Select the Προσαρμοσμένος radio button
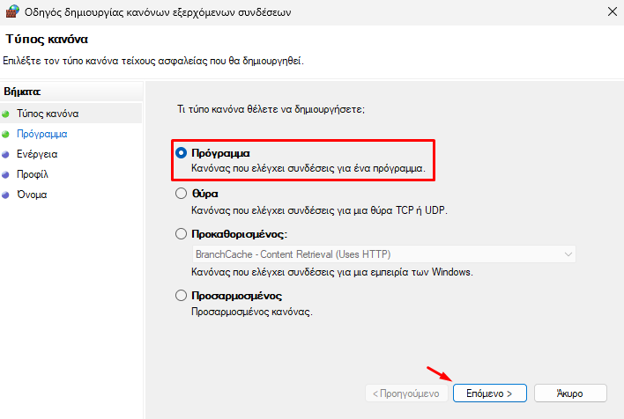The height and width of the screenshot is (419, 624). click(181, 296)
